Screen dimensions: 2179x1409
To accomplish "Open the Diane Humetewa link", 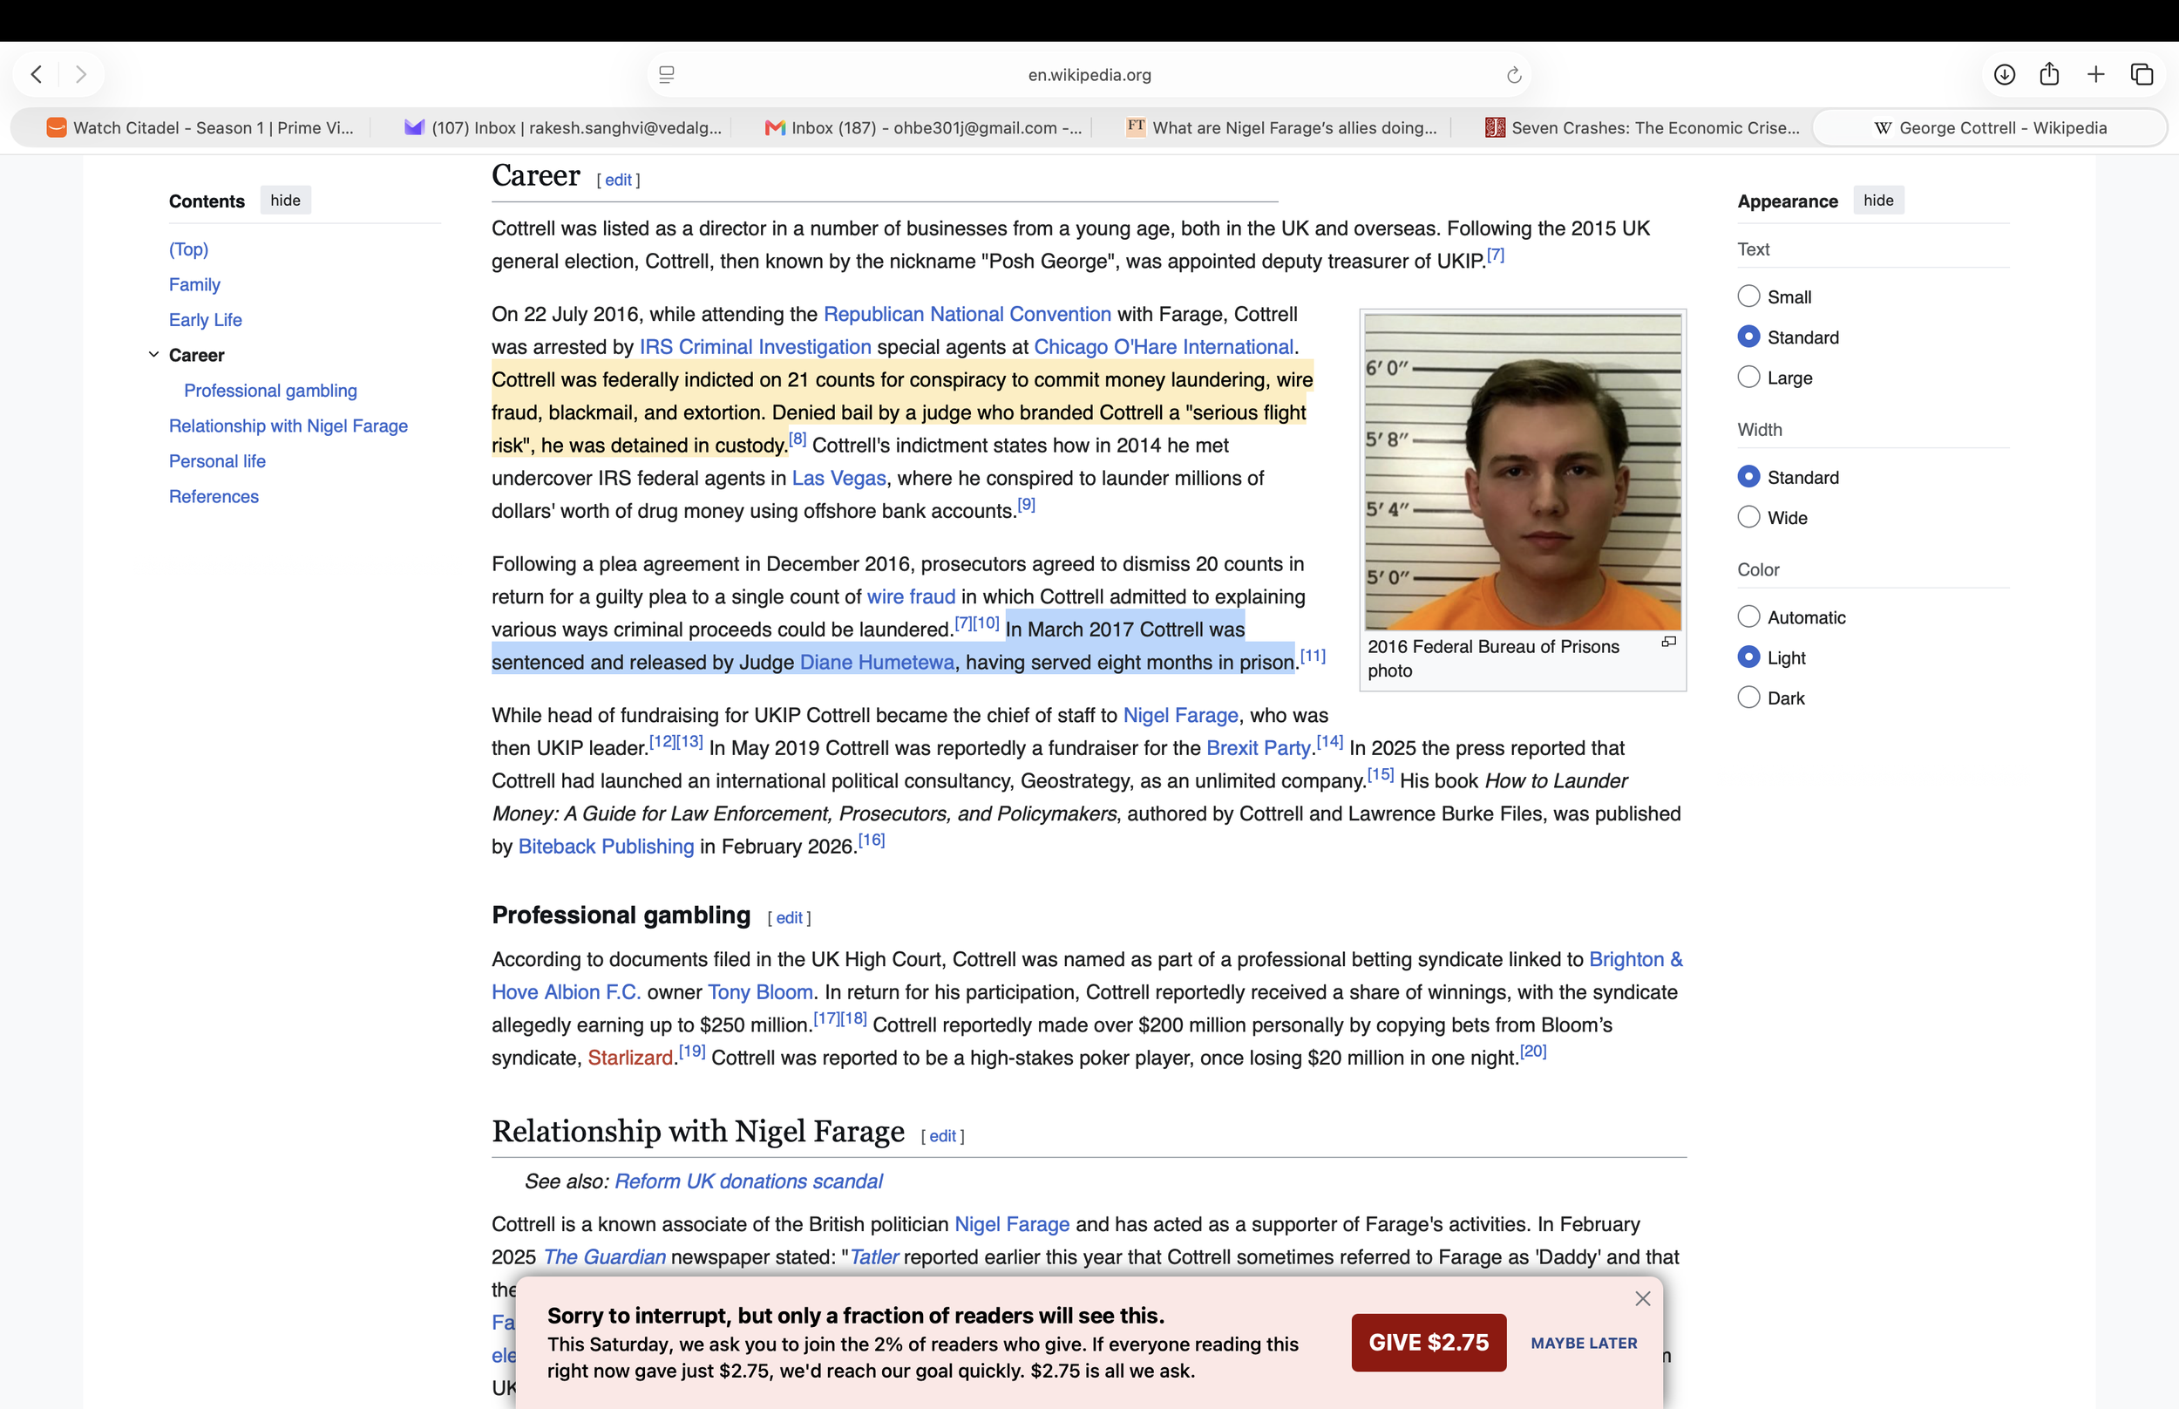I will pos(877,663).
